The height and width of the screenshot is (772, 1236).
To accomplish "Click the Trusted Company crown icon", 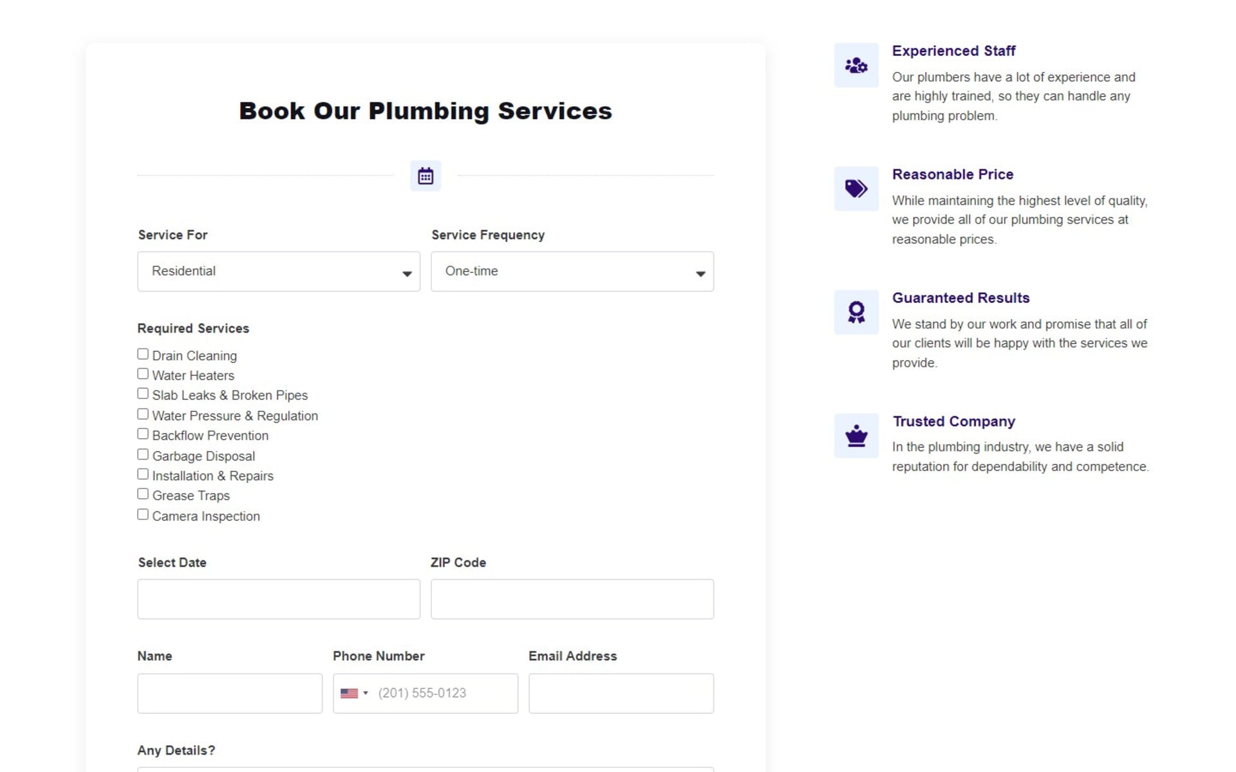I will click(856, 436).
